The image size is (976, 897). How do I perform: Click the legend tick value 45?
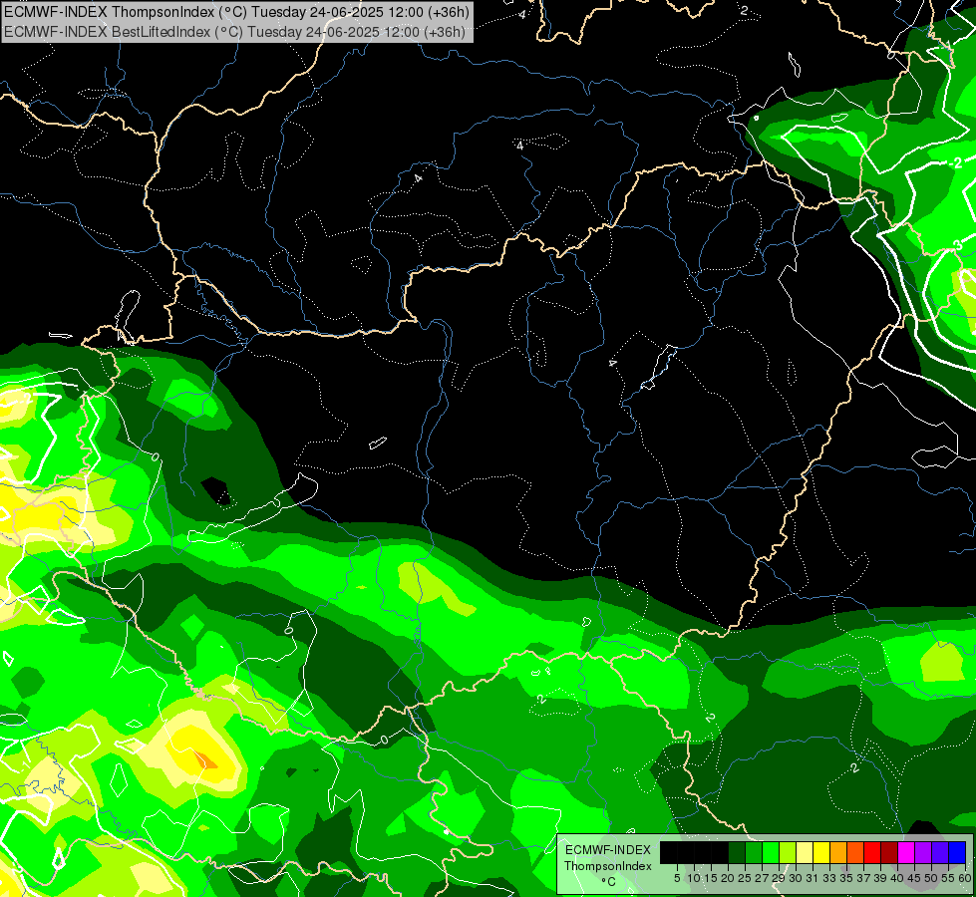coord(914,878)
